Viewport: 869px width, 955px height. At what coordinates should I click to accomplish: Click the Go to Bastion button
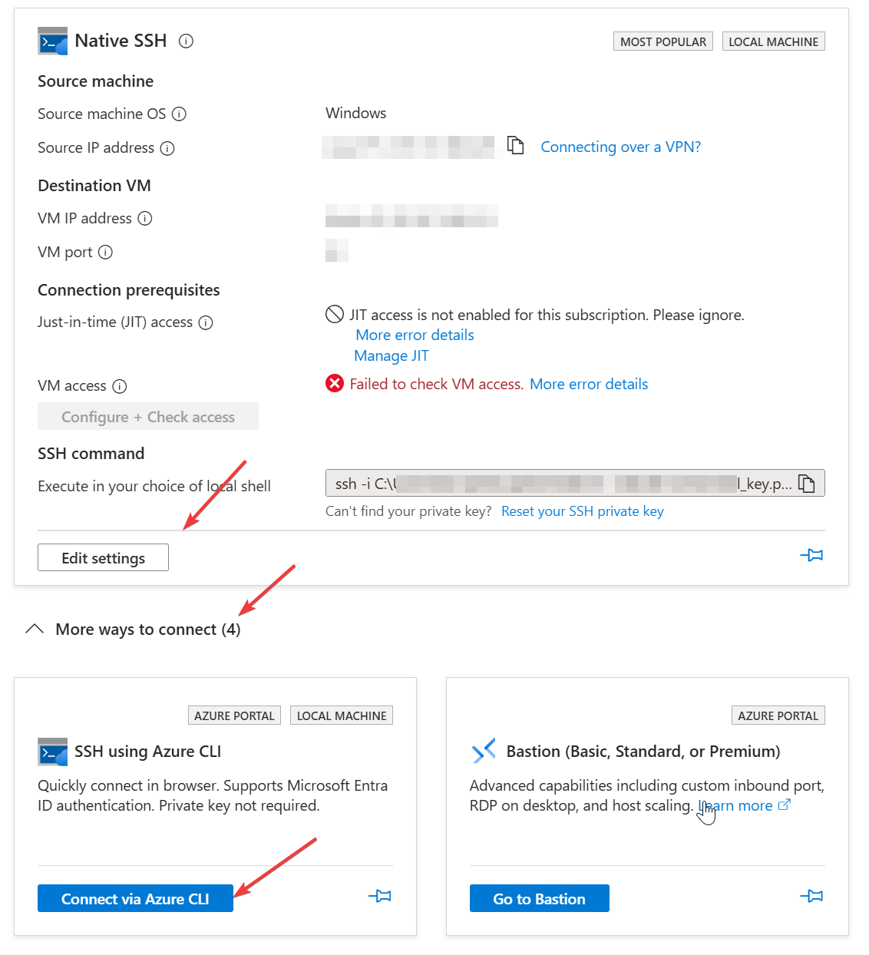point(539,899)
